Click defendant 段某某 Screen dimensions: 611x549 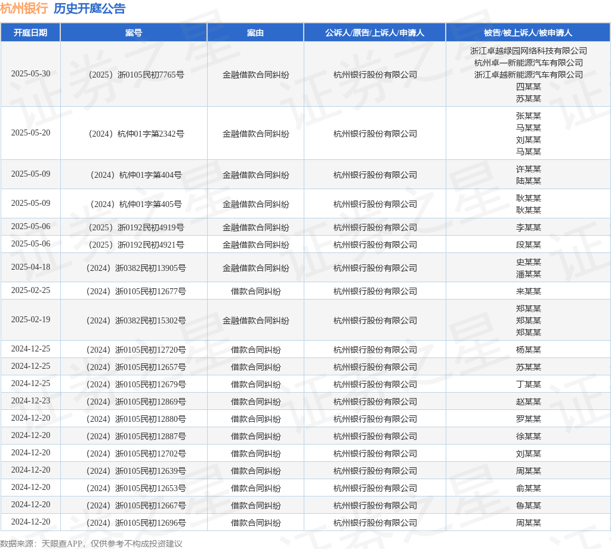coord(529,245)
